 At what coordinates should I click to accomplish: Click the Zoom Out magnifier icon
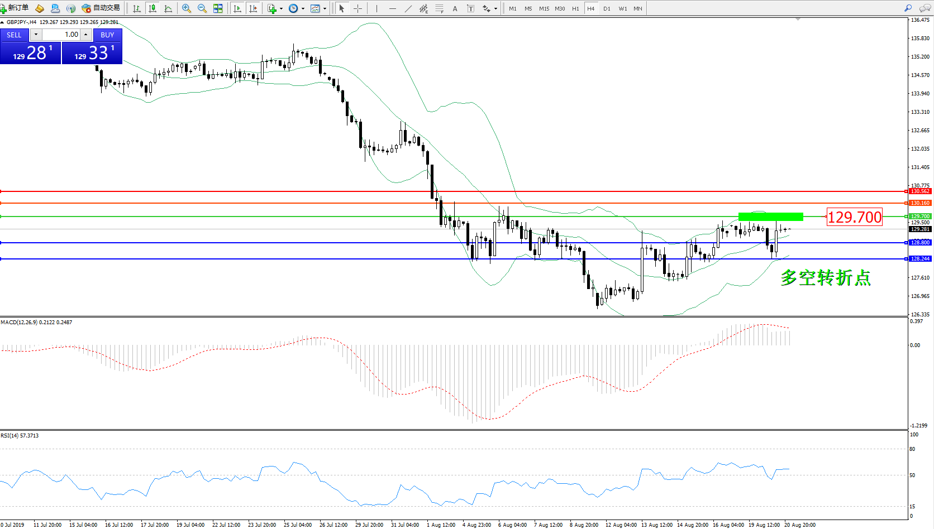[202, 8]
